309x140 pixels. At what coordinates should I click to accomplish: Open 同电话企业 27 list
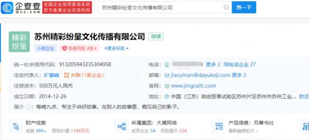[239, 64]
